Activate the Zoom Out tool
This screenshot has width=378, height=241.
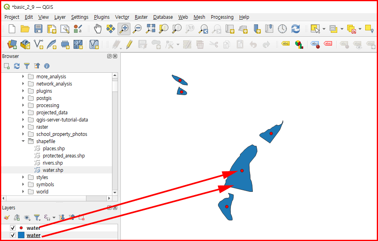[x=137, y=29]
